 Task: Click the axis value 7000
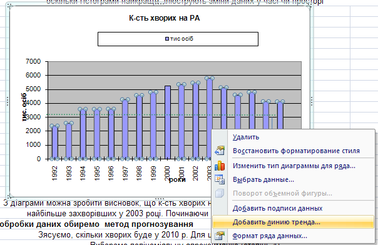33,61
